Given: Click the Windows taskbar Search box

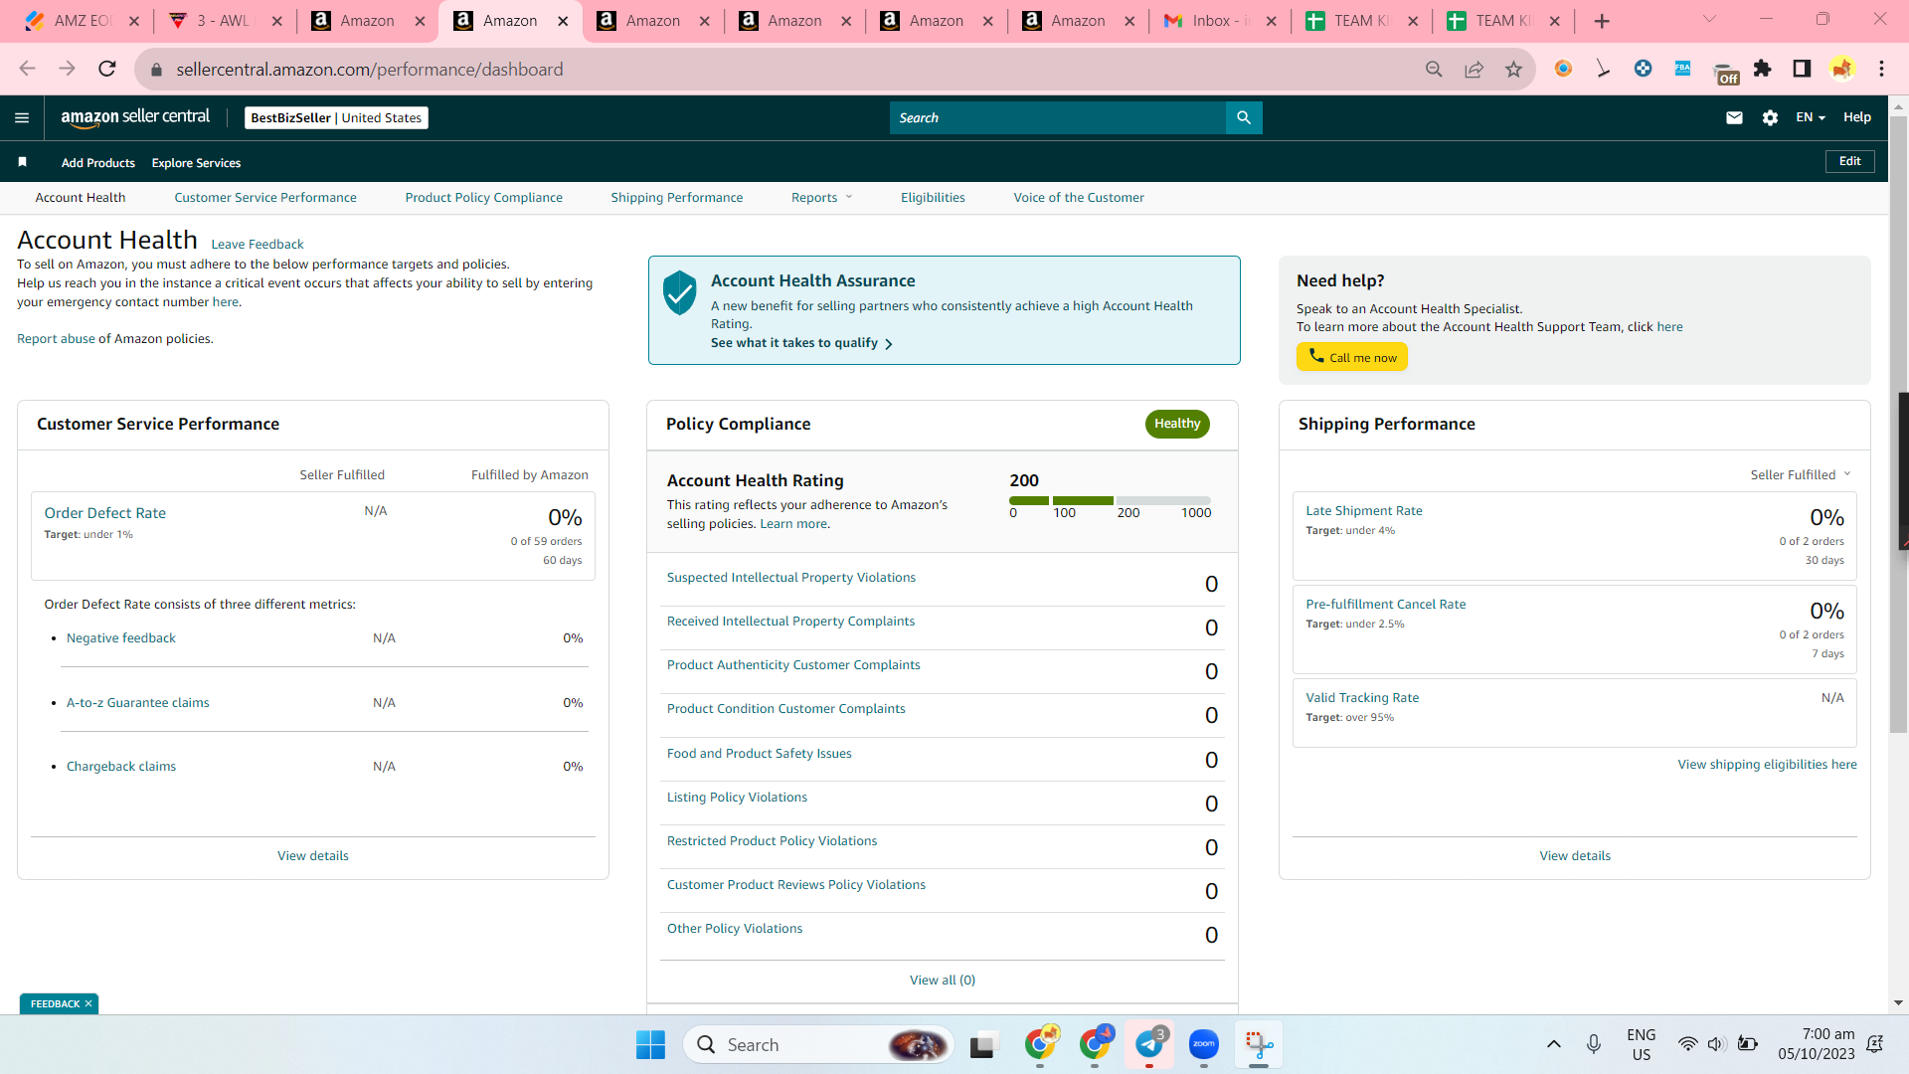Looking at the screenshot, I should click(x=819, y=1044).
